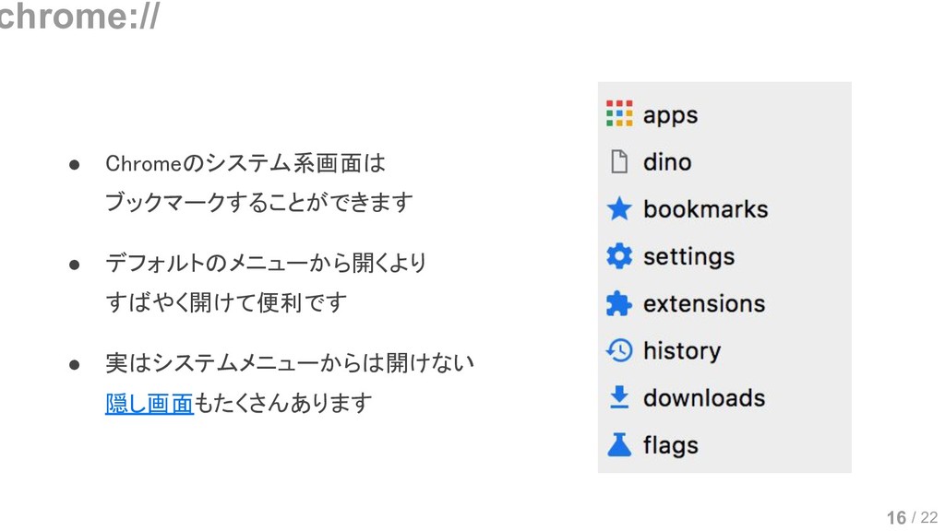Click the text 'ブックマークすることができます'
945x531 pixels.
pos(259,202)
